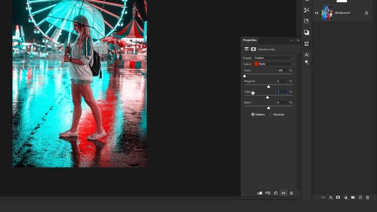Open the Libraries panel icon in dock
The image size is (377, 212).
[306, 21]
